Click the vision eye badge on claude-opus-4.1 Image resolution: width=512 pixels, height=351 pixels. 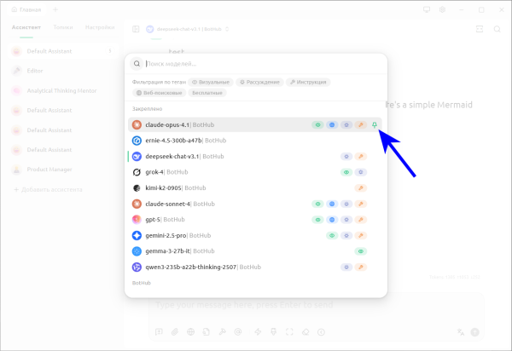click(317, 125)
